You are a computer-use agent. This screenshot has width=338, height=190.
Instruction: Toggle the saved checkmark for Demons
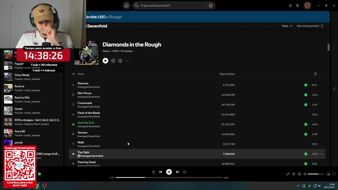(x=306, y=85)
